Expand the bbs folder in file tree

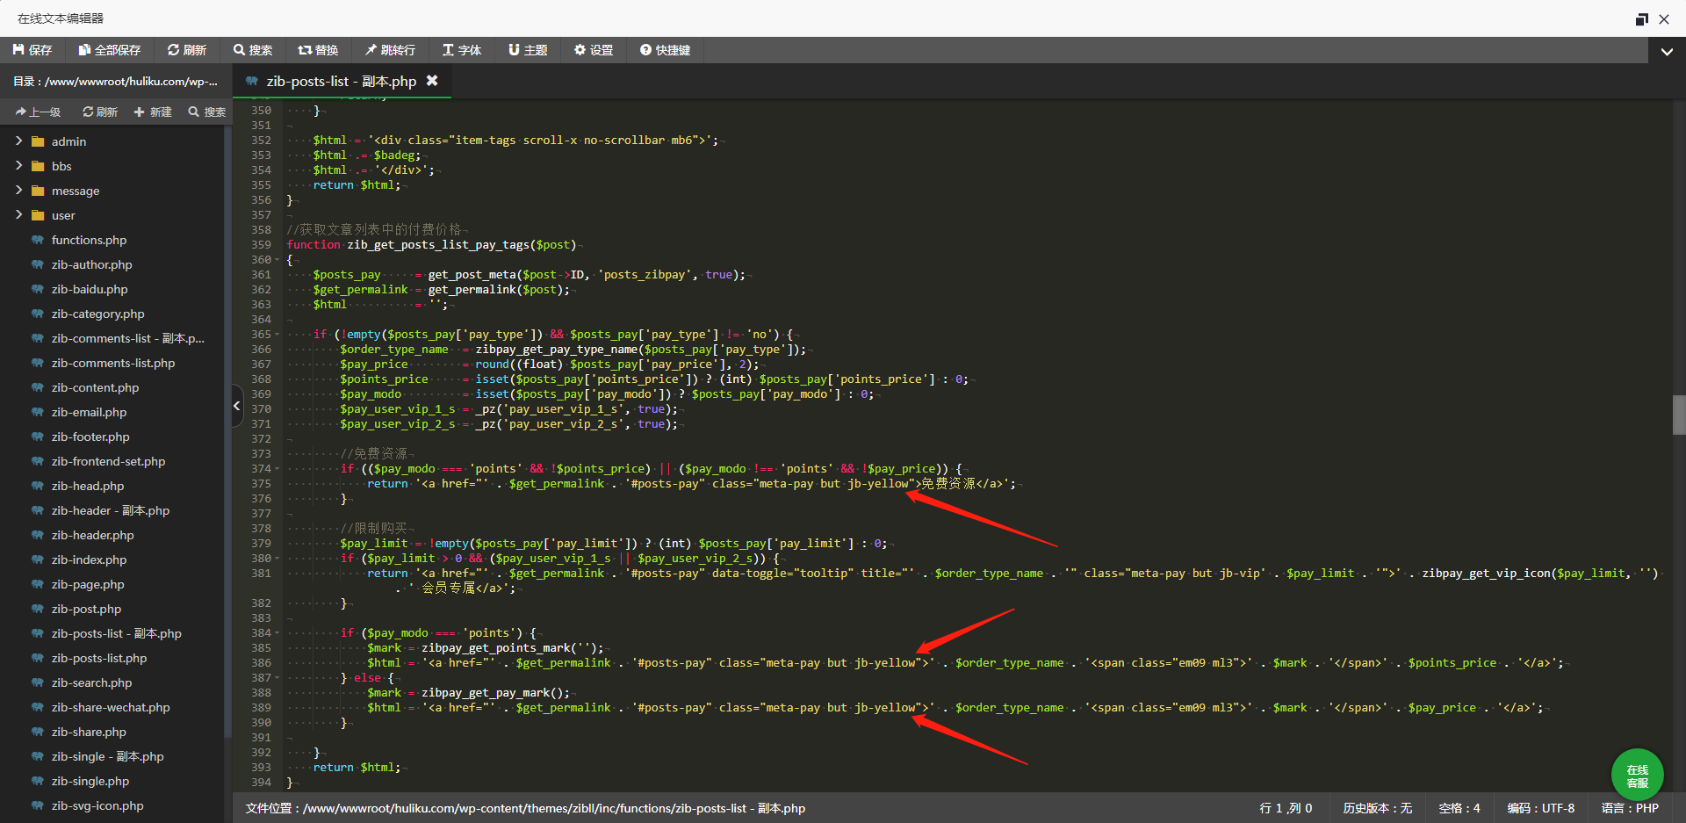coord(18,166)
